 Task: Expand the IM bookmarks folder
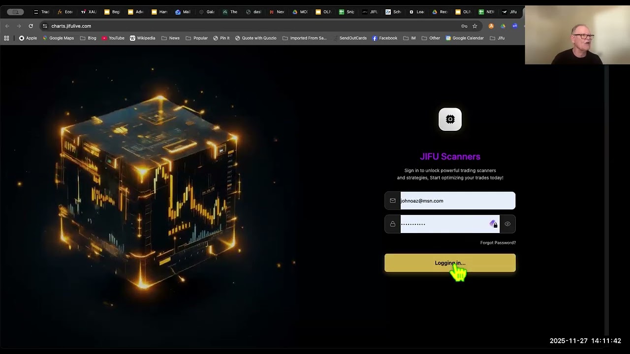pyautogui.click(x=409, y=38)
